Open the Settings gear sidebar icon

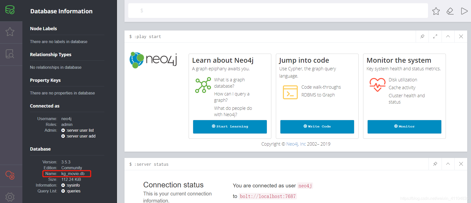pos(10,197)
